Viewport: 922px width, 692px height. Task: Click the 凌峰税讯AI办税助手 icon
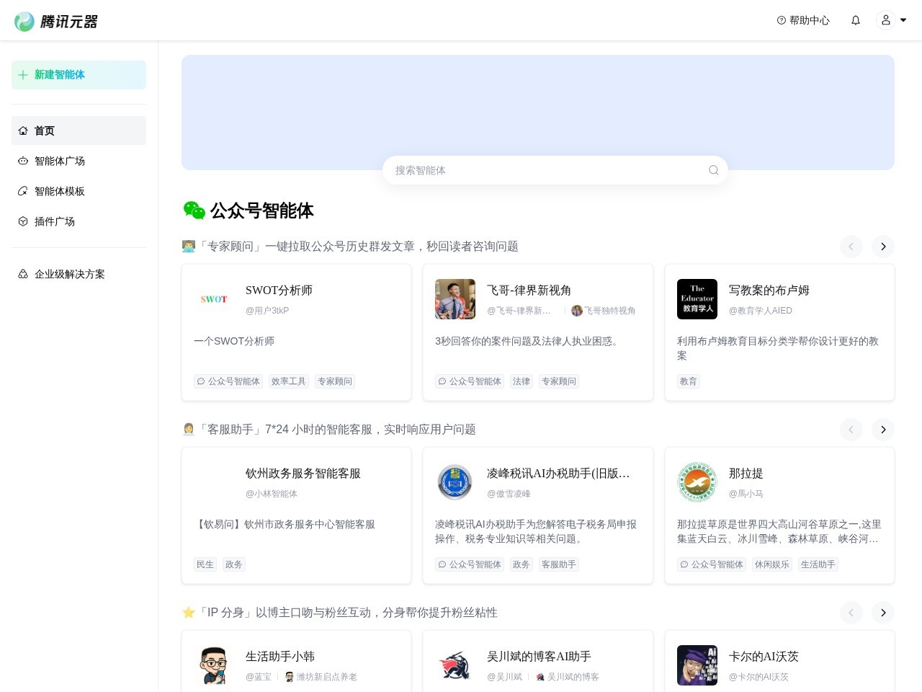[455, 482]
